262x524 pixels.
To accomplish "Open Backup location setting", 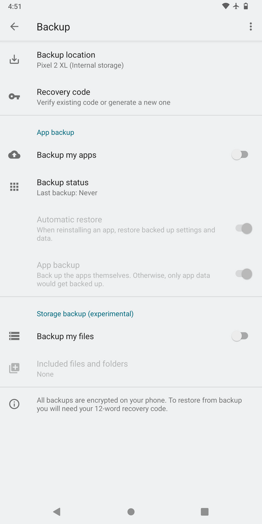I will pyautogui.click(x=131, y=60).
